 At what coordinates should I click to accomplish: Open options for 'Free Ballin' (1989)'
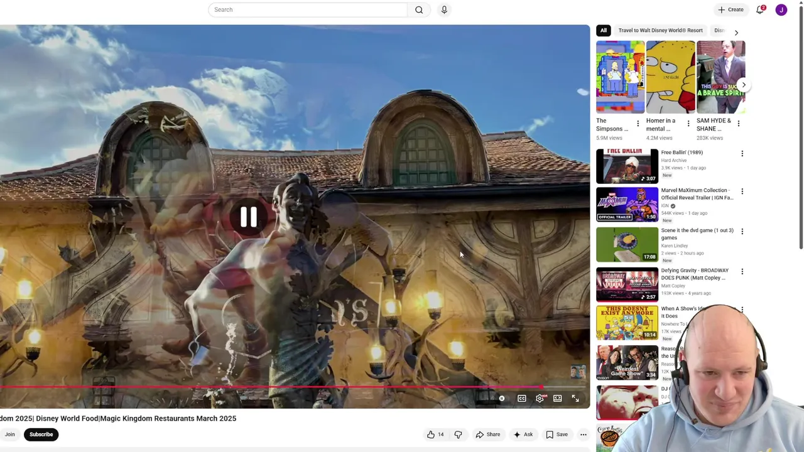click(x=742, y=154)
